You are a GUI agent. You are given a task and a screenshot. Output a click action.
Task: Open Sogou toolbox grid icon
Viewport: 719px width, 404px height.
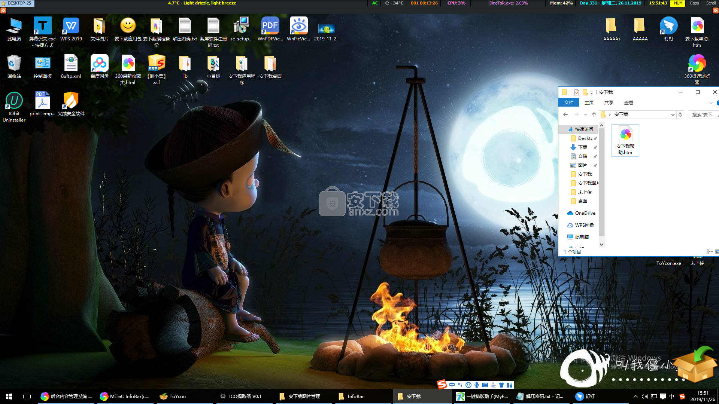510,385
